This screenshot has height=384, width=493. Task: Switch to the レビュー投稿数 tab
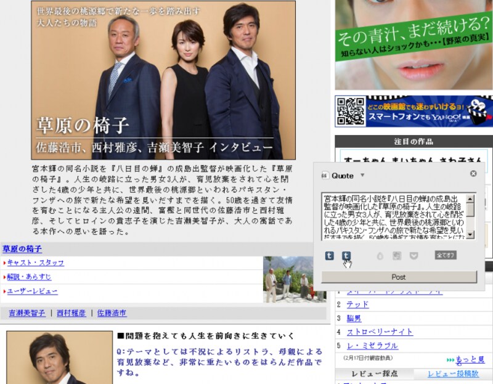(453, 374)
